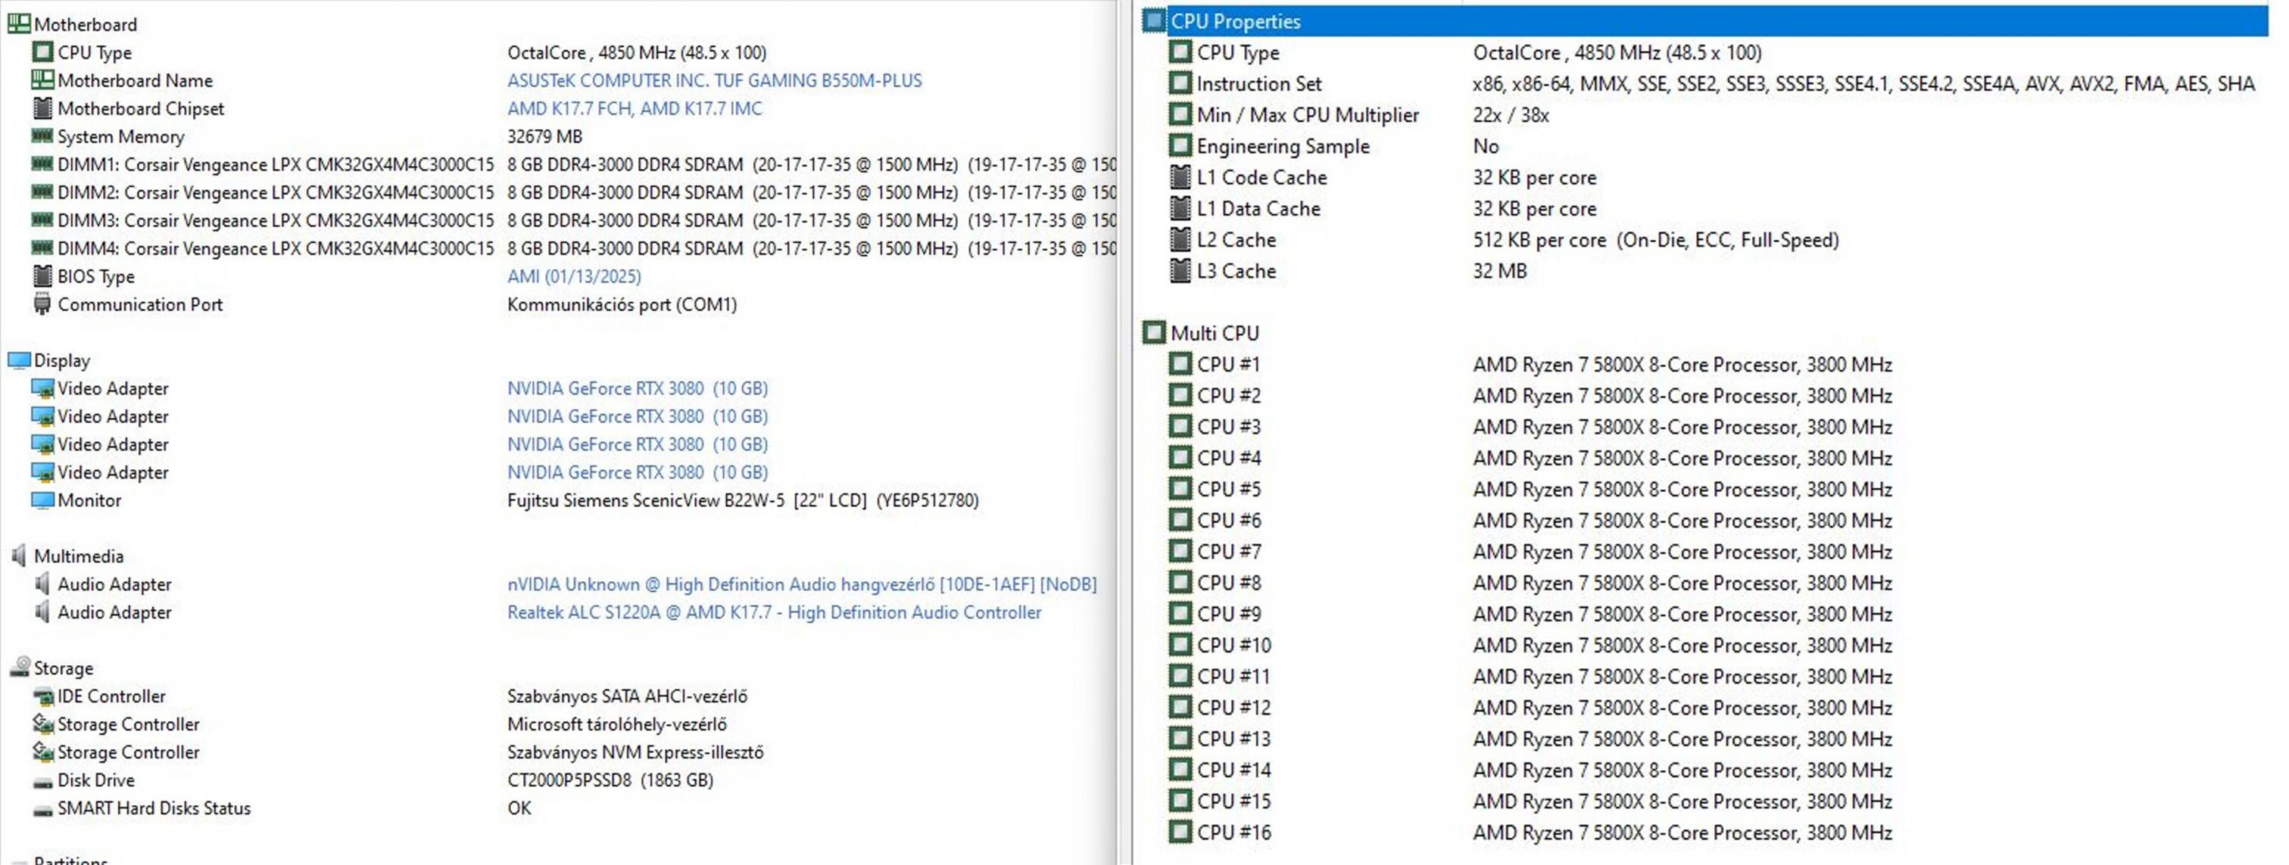This screenshot has height=865, width=2289.
Task: Click the SMART Hard Disks Status icon
Action: click(x=42, y=809)
